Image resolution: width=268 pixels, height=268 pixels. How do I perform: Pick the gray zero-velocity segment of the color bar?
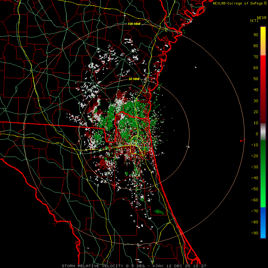pyautogui.click(x=263, y=132)
